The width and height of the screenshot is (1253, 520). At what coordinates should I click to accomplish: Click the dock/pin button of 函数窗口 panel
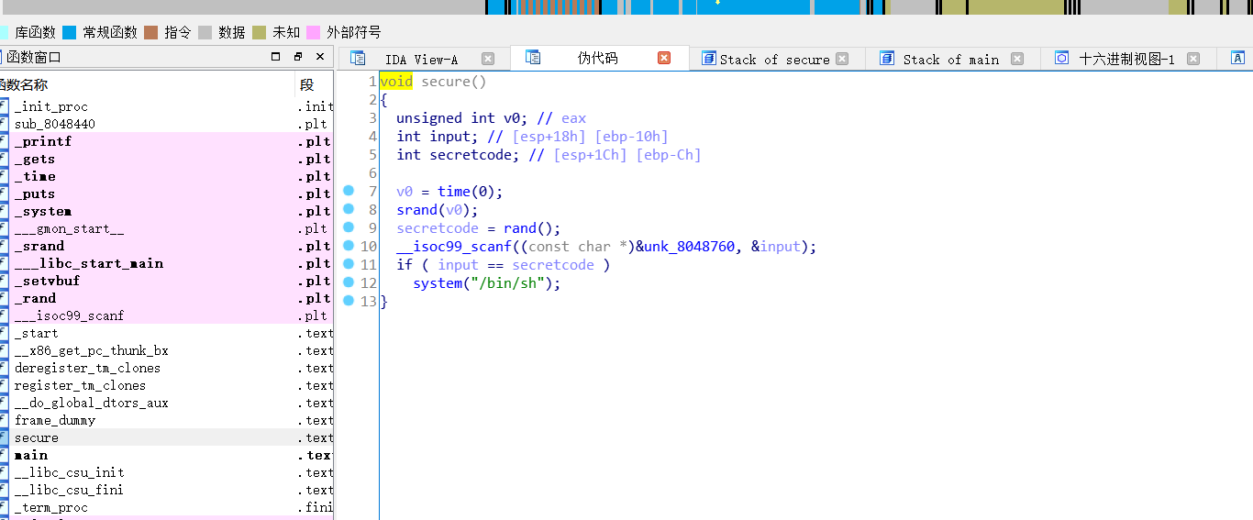(x=298, y=57)
